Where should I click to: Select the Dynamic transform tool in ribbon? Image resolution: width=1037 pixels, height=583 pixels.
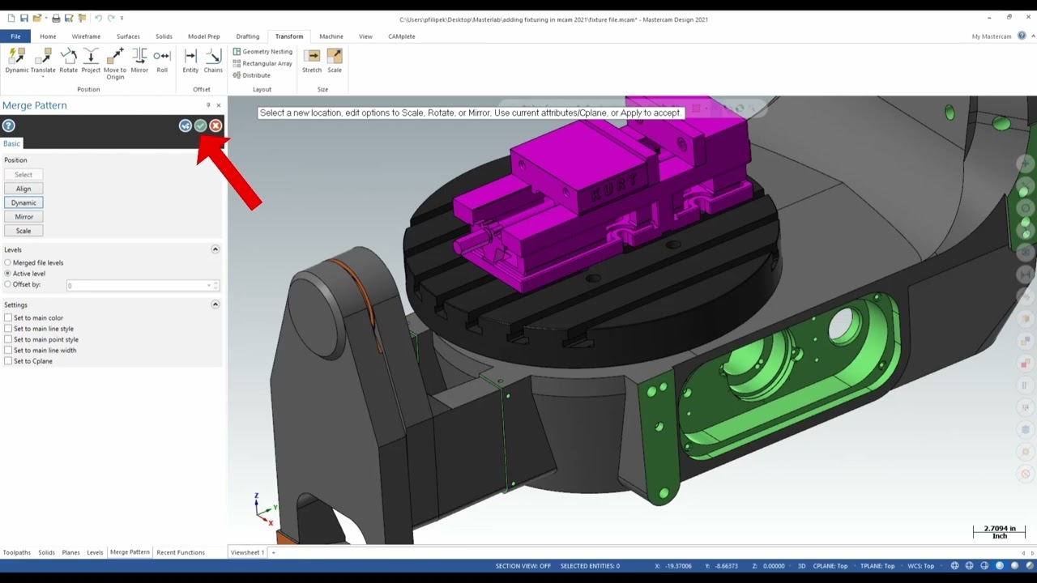coord(16,61)
